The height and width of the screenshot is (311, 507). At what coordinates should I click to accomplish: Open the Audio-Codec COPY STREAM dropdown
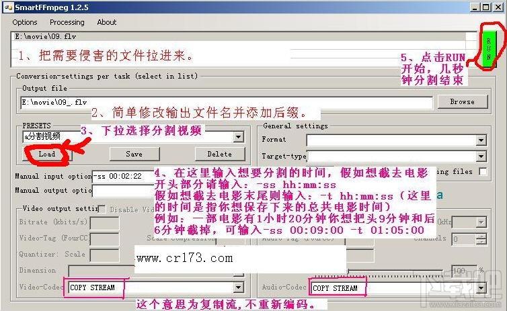[x=481, y=287]
